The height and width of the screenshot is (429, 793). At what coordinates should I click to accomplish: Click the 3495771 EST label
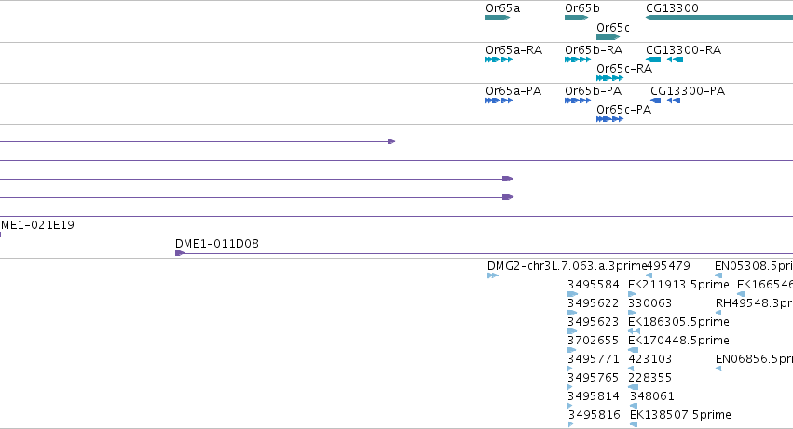(x=594, y=359)
